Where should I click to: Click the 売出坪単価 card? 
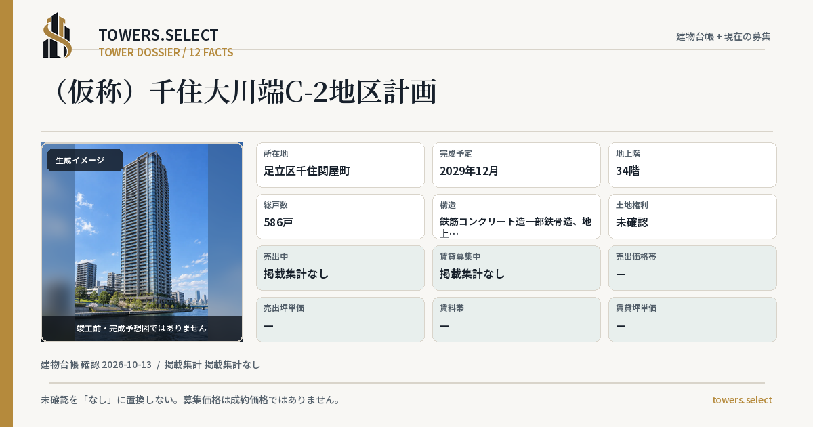(340, 319)
